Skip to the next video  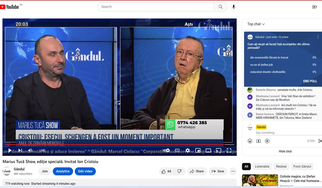click(x=20, y=150)
